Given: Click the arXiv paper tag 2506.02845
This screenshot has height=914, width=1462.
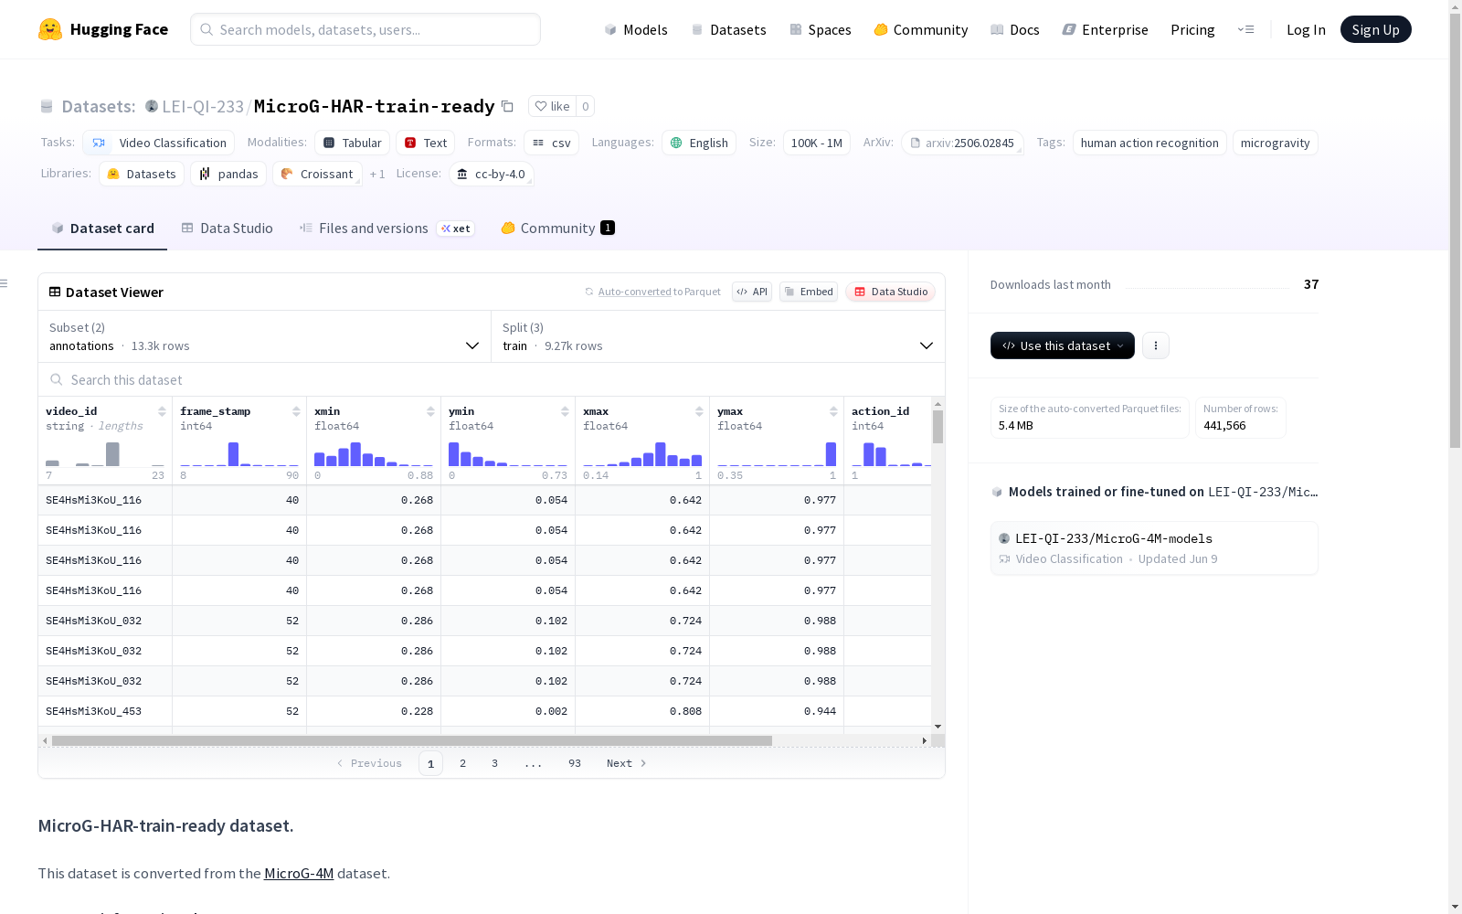Looking at the screenshot, I should pos(961,143).
